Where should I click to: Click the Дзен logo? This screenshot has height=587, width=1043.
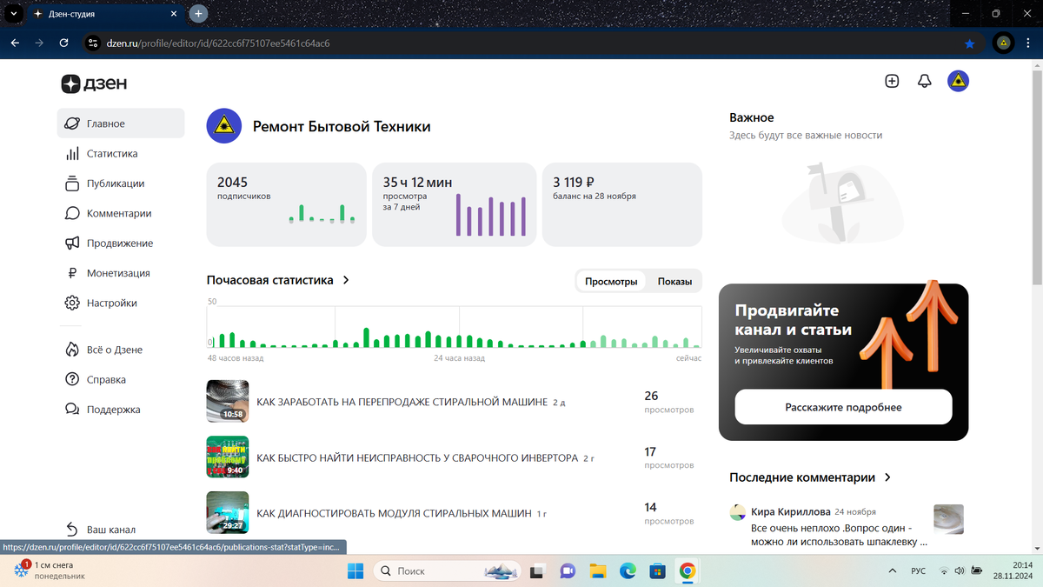point(94,83)
